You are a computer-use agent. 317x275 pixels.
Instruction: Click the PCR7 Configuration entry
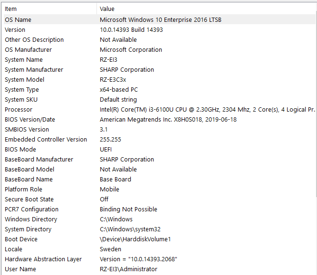pyautogui.click(x=32, y=209)
